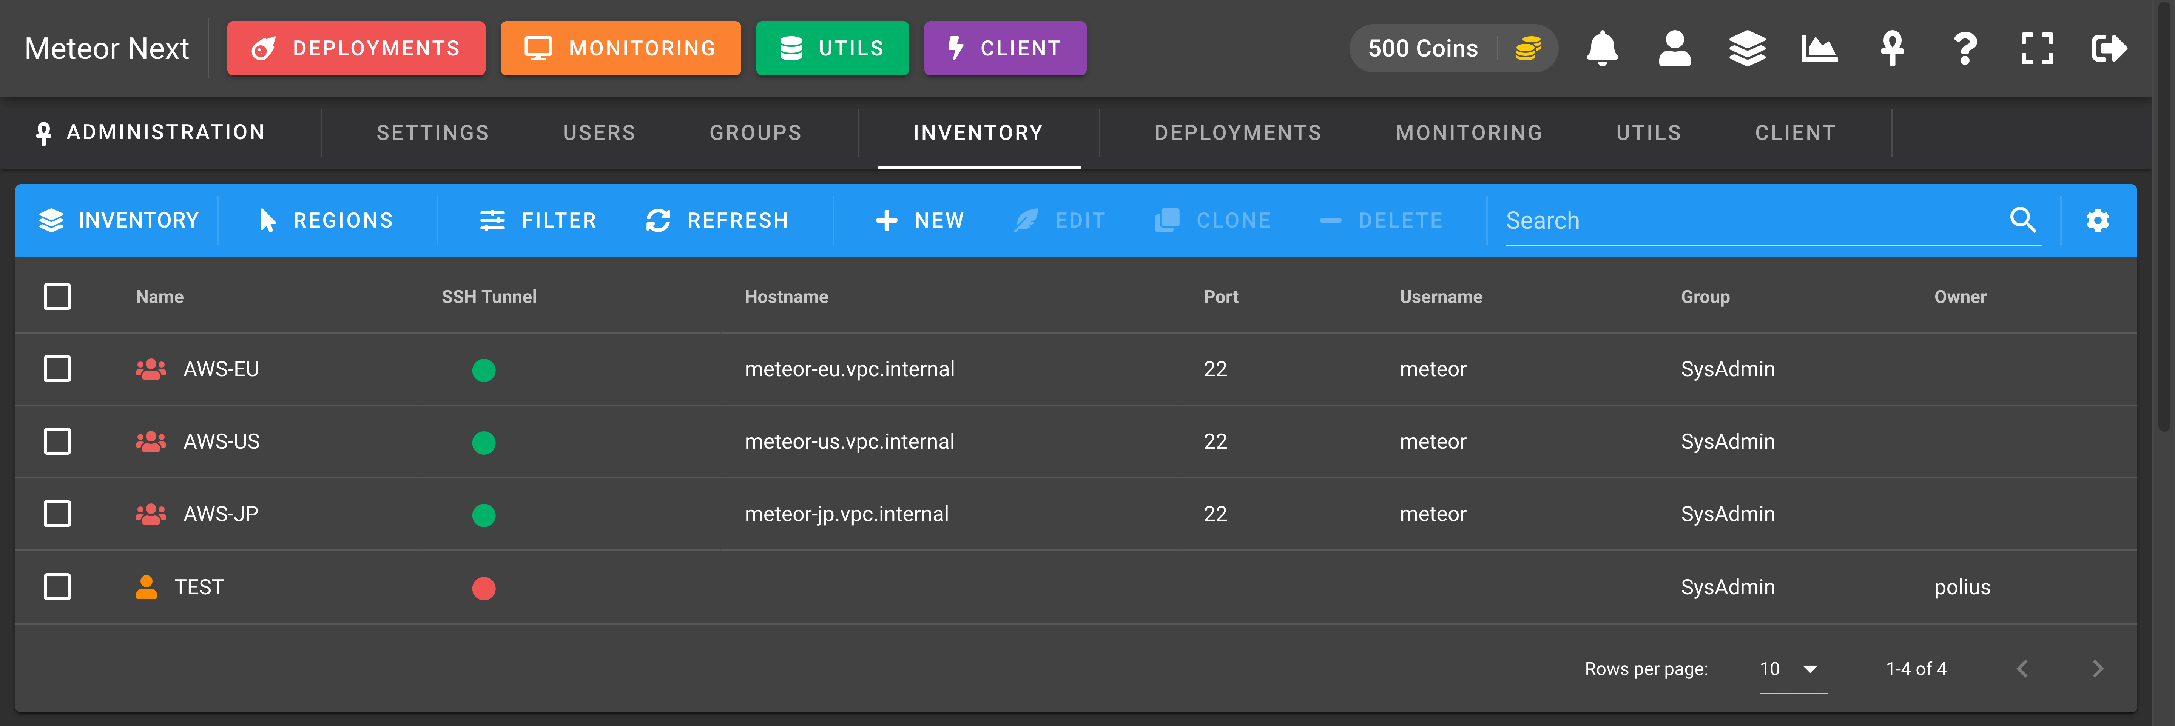2175x726 pixels.
Task: Click the Inventory toolbar label
Action: tap(119, 220)
